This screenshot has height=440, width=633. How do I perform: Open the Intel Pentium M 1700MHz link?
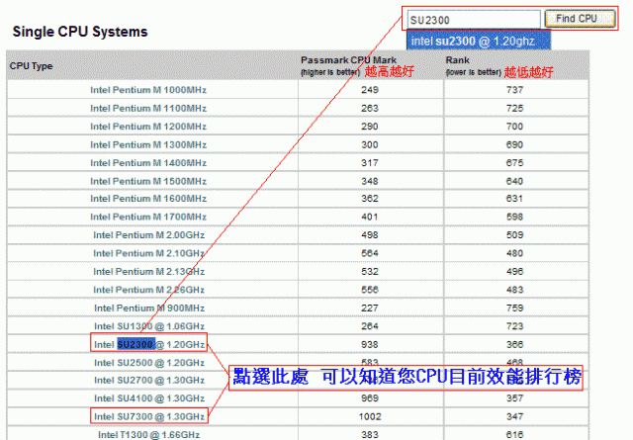[x=148, y=217]
